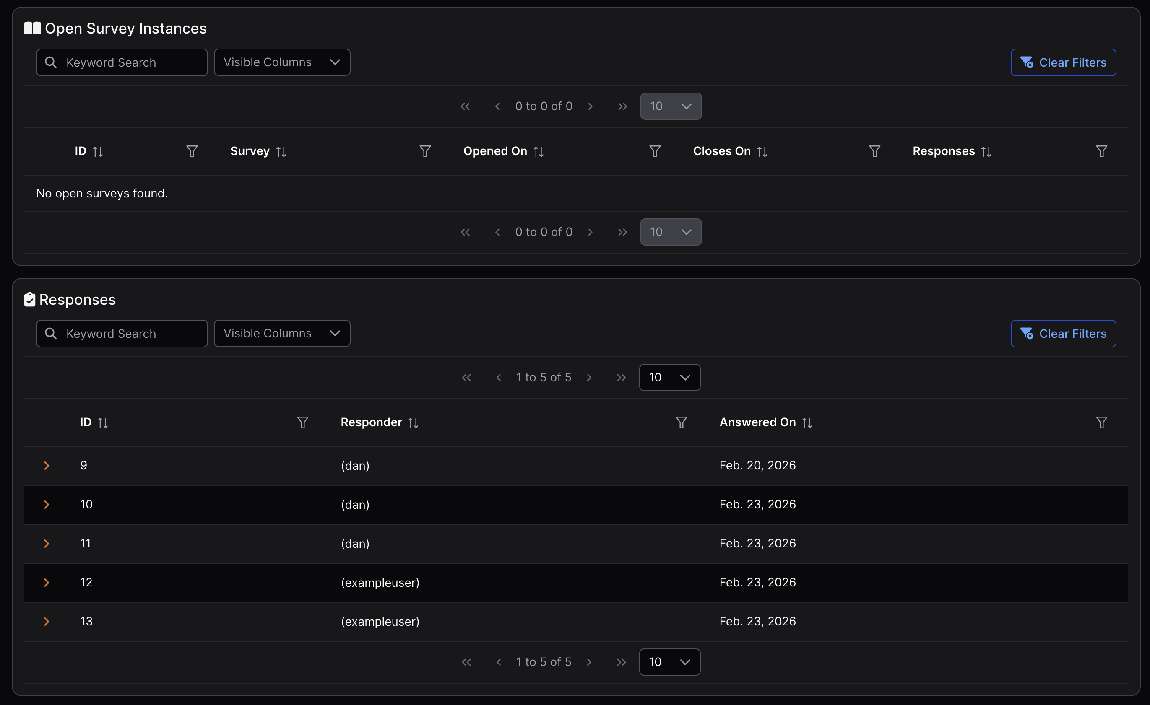Filter the Responder column

681,422
